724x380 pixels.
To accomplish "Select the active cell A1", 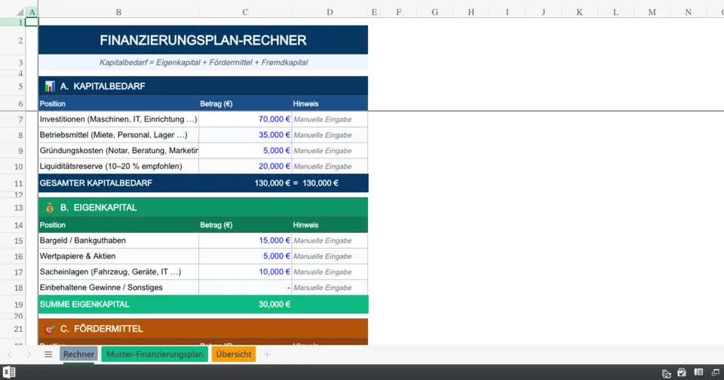I will tap(32, 22).
